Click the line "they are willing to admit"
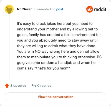 point(57,46)
